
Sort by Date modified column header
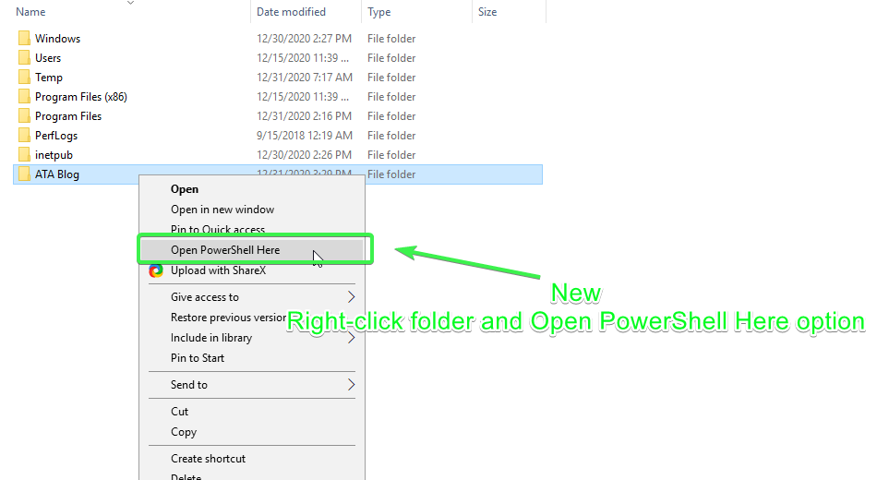291,12
